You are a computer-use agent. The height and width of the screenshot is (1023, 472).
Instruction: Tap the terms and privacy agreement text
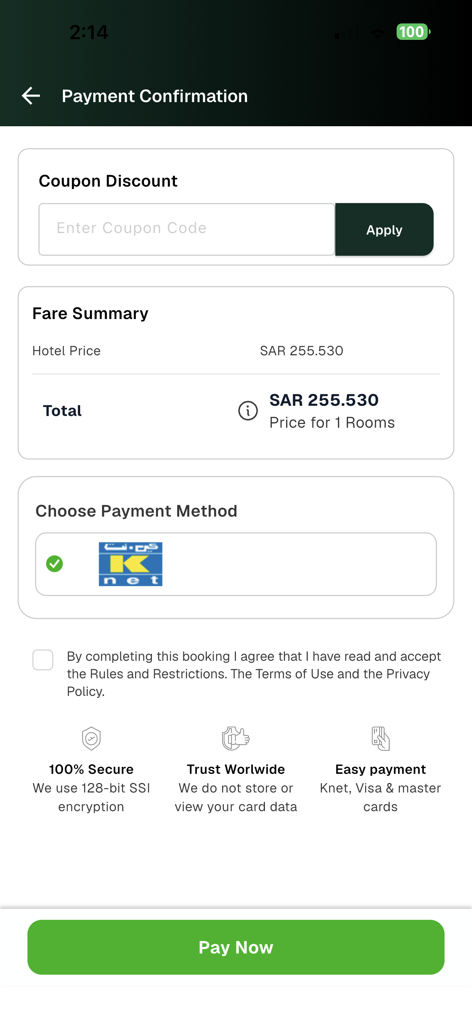pyautogui.click(x=254, y=674)
